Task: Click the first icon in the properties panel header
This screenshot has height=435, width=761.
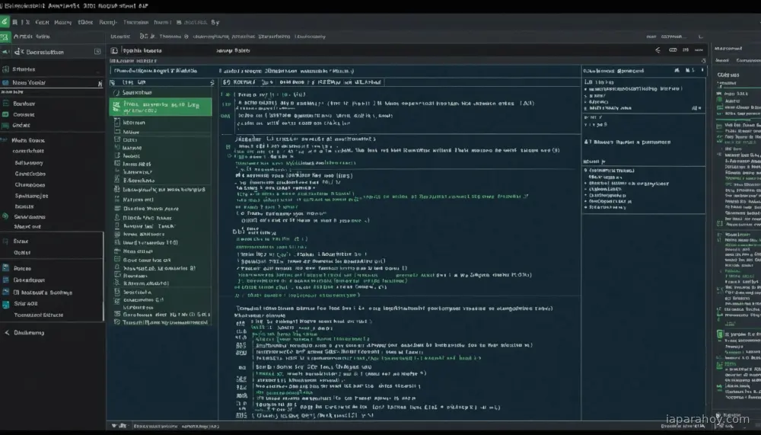Action: point(677,71)
